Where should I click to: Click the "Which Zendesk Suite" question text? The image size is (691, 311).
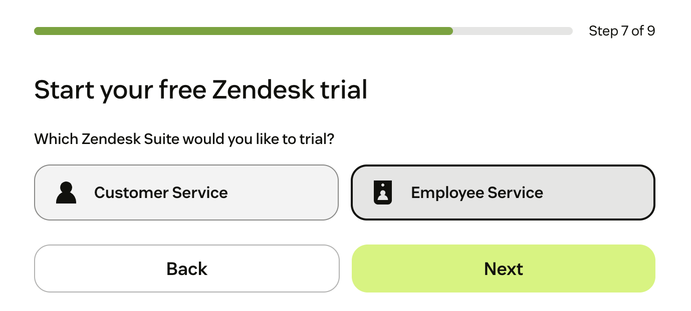(184, 138)
